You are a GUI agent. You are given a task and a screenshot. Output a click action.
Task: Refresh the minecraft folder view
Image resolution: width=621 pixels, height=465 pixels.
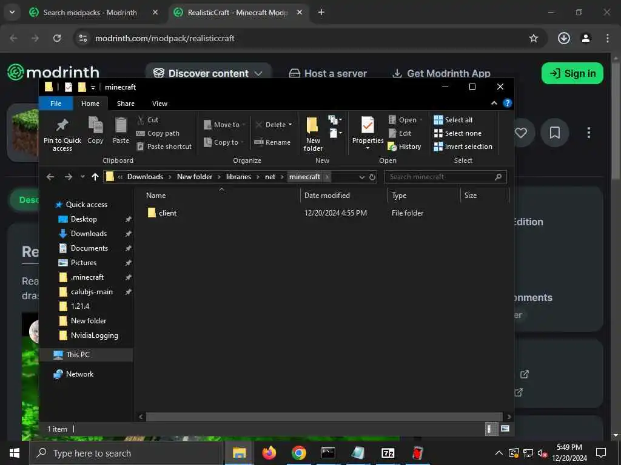372,177
